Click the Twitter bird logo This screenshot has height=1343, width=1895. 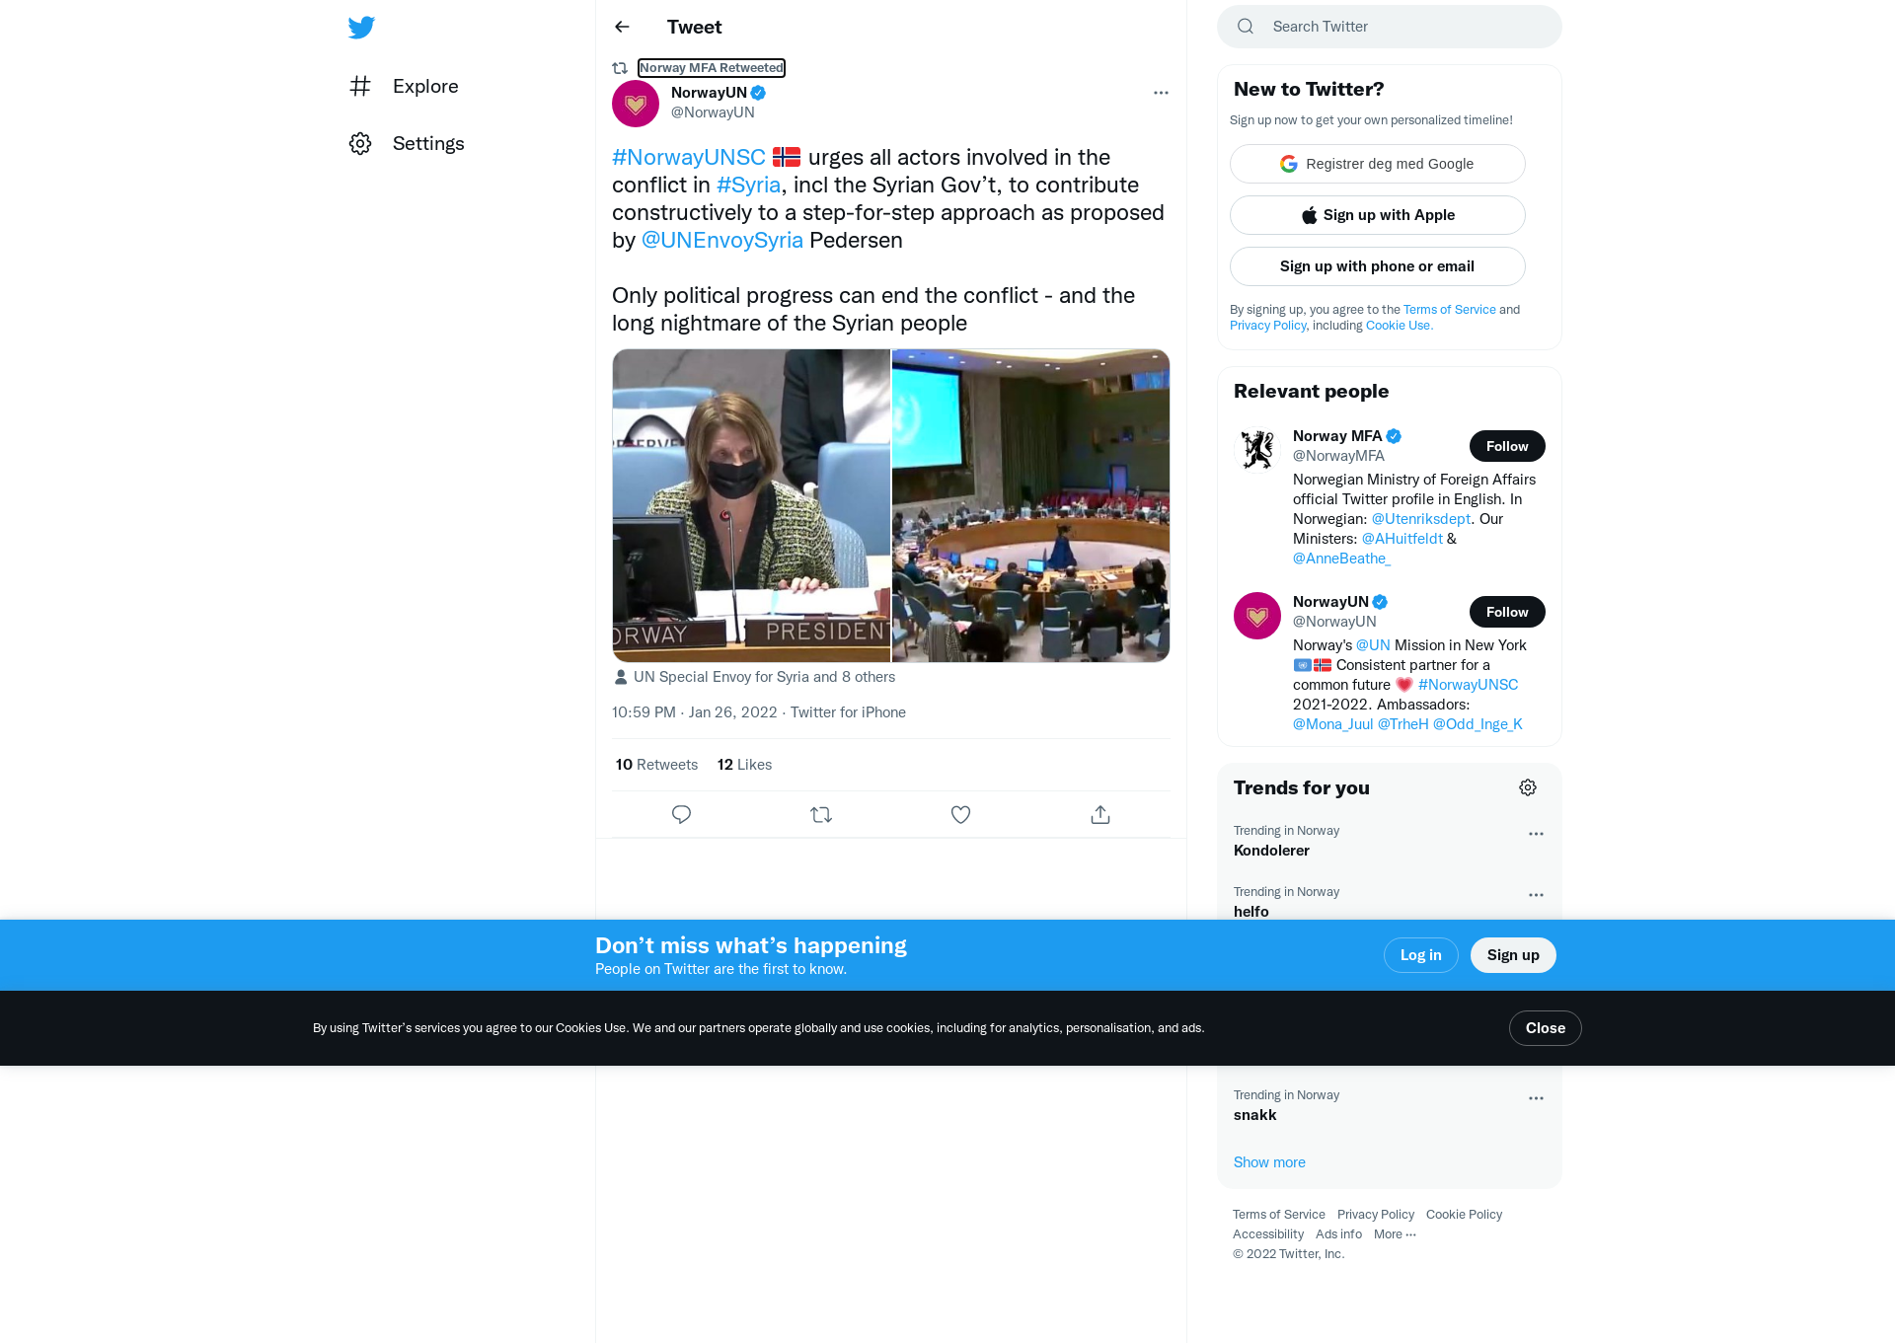361,27
